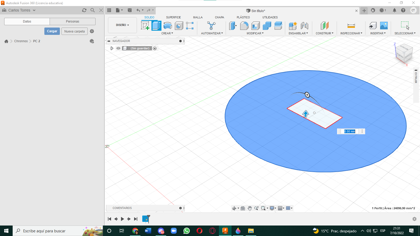This screenshot has width=420, height=236.
Task: Click the Hole tool icon
Action: point(179,26)
